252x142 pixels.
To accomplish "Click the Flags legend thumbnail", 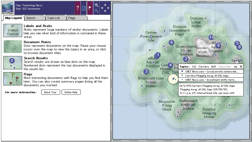I will pos(13,79).
